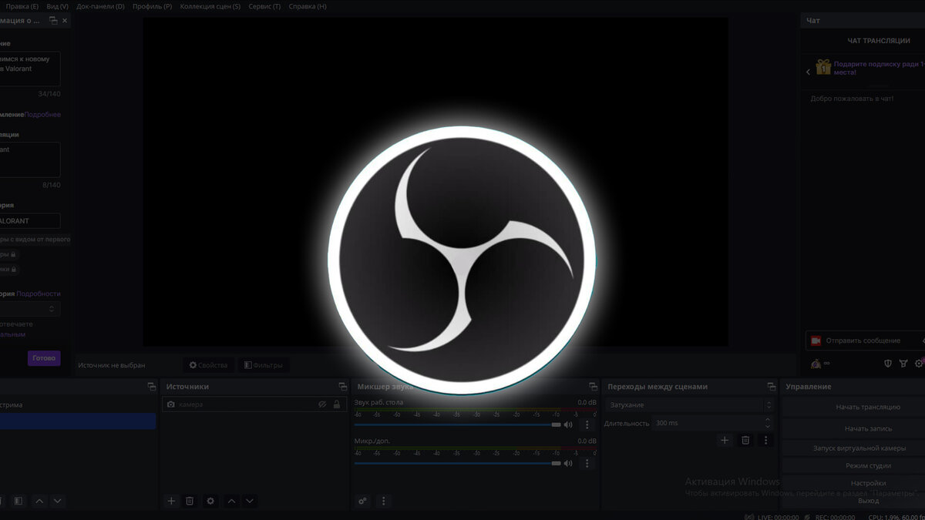Add a configurable transition plus icon
This screenshot has height=520, width=925.
click(725, 440)
